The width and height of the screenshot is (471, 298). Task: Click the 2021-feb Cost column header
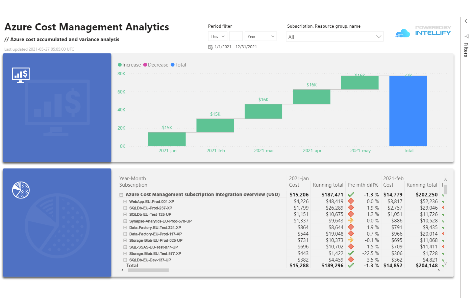(x=388, y=185)
